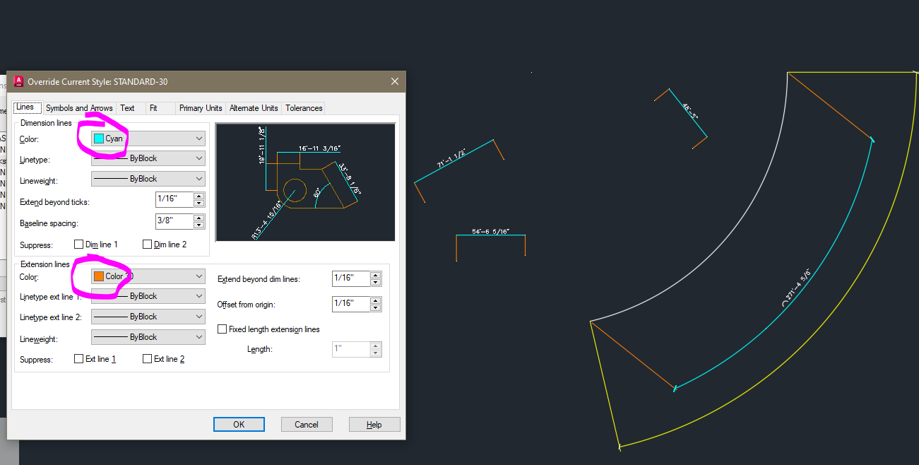Enable Suppress Dim line 1

[x=78, y=244]
